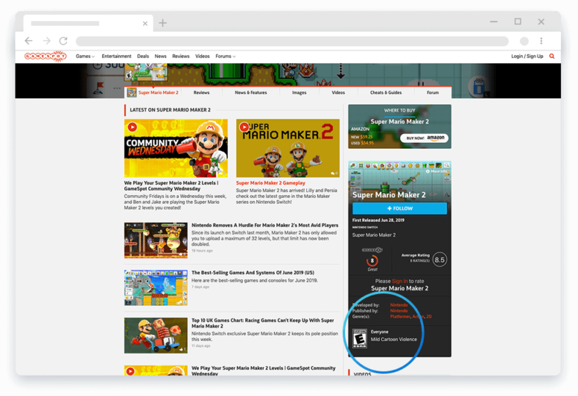Image resolution: width=578 pixels, height=396 pixels.
Task: Switch to the Images tab
Action: (300, 92)
